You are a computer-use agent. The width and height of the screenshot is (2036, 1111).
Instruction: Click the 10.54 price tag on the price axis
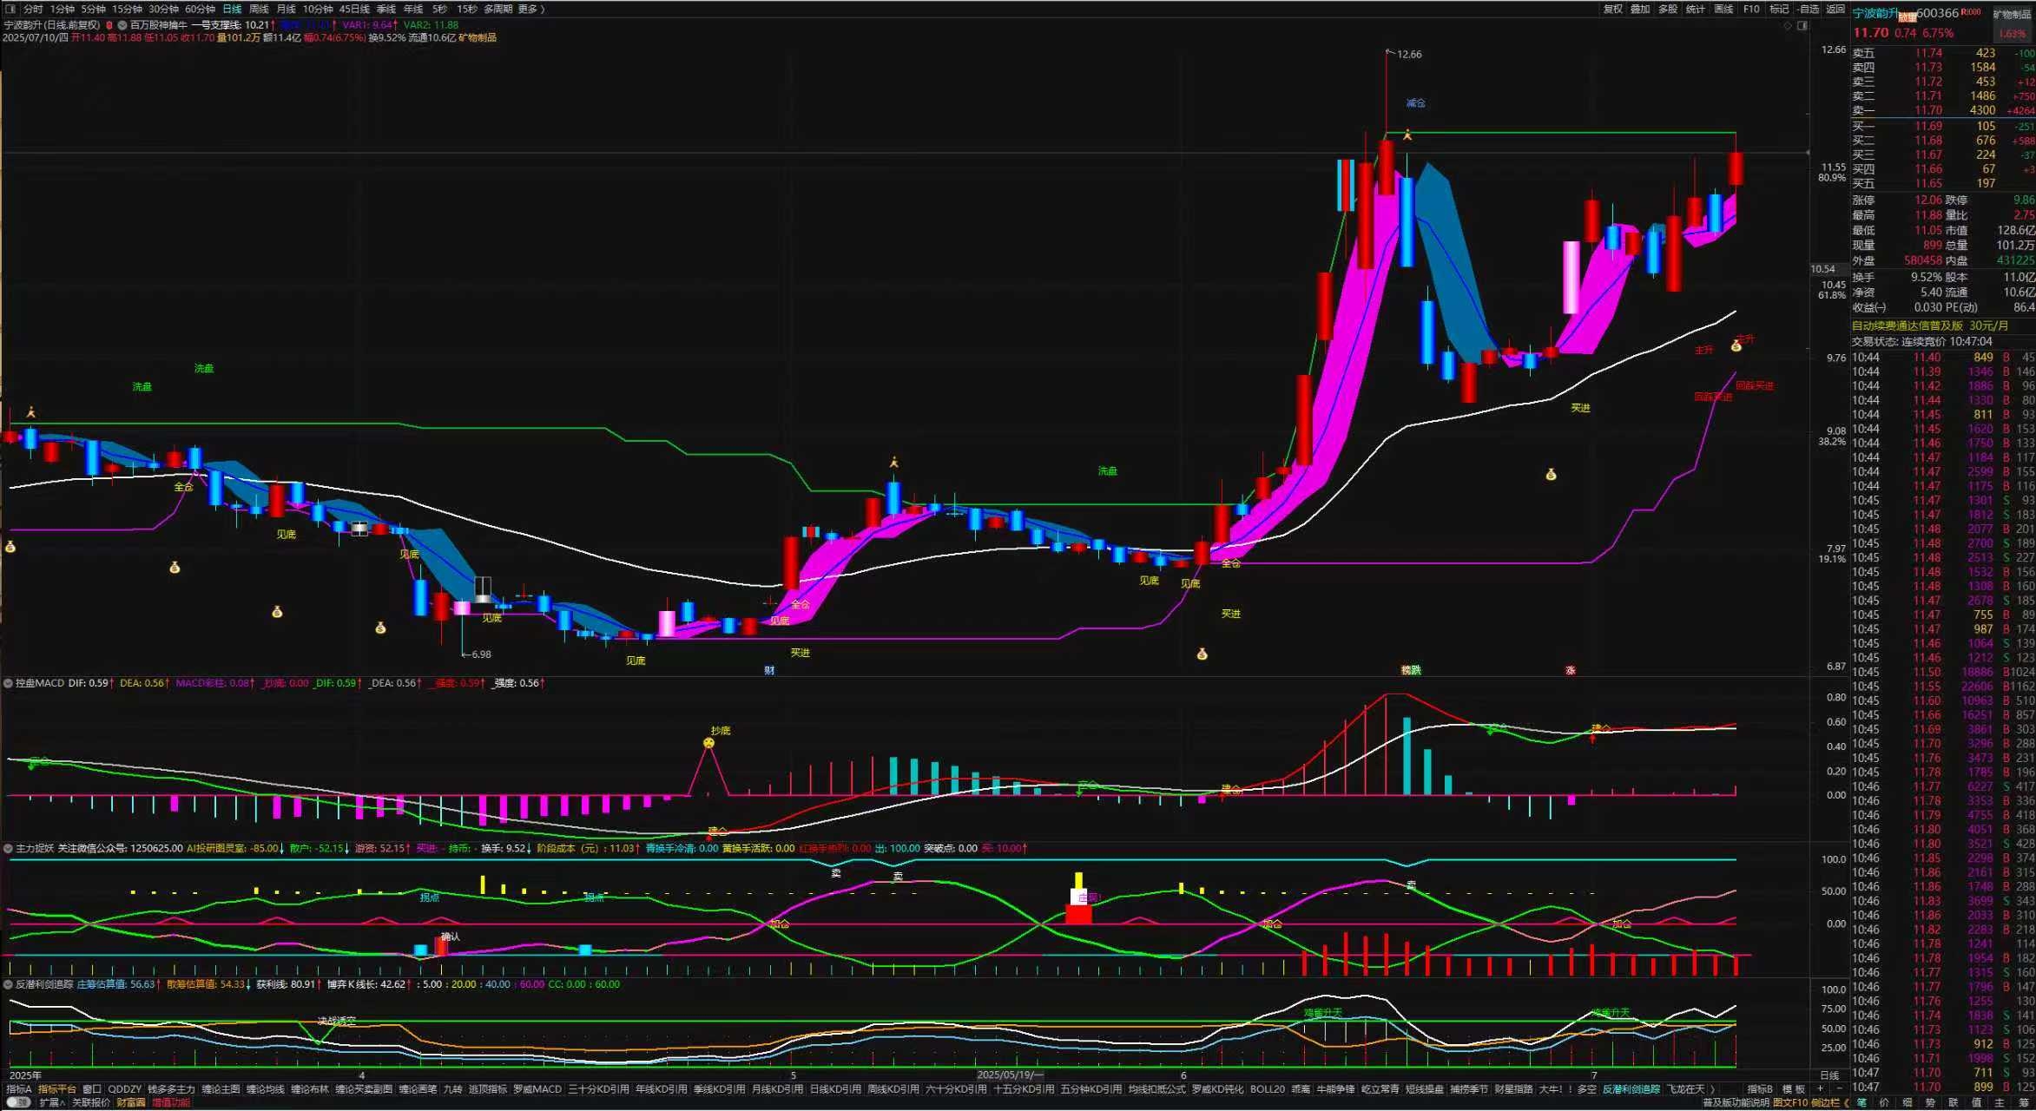coord(1822,269)
